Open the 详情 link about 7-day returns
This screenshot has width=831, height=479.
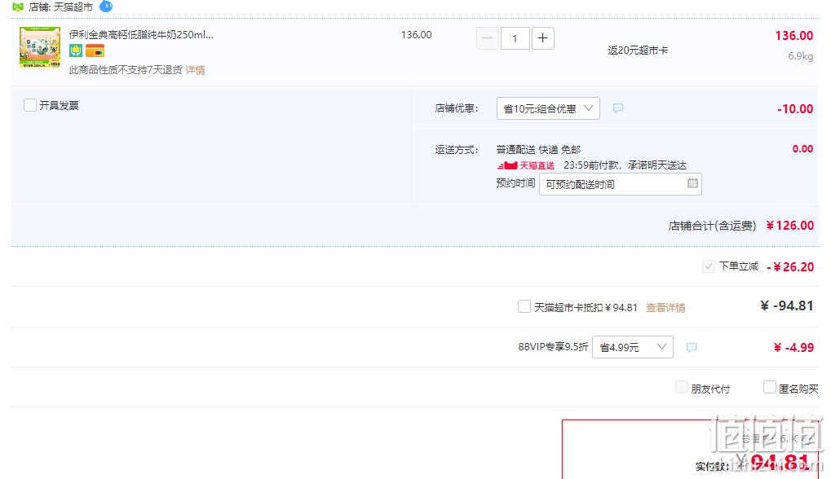[x=195, y=70]
